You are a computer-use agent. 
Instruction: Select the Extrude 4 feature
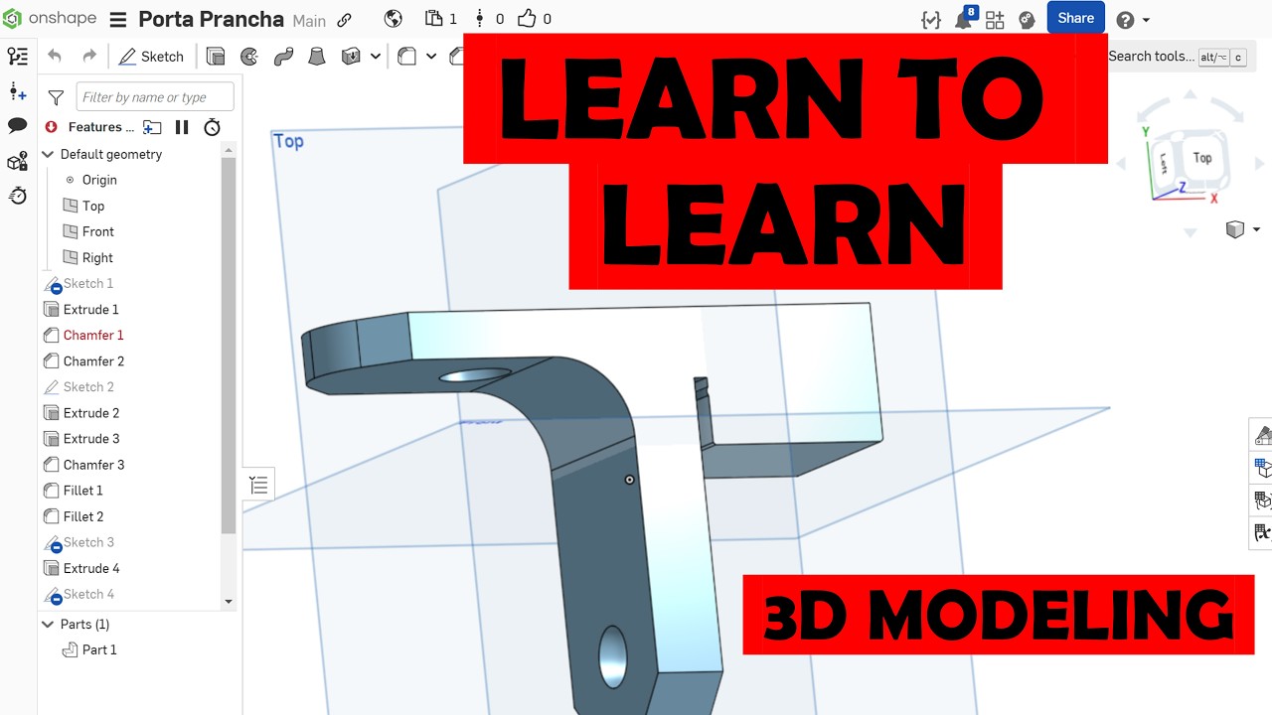pos(90,568)
